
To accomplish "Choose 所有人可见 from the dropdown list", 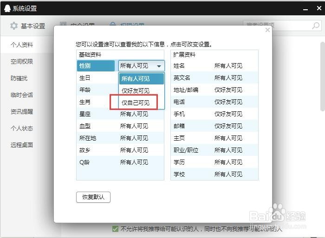I will [x=142, y=79].
